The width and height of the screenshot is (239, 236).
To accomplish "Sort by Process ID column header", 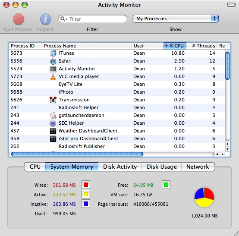I will (x=25, y=46).
